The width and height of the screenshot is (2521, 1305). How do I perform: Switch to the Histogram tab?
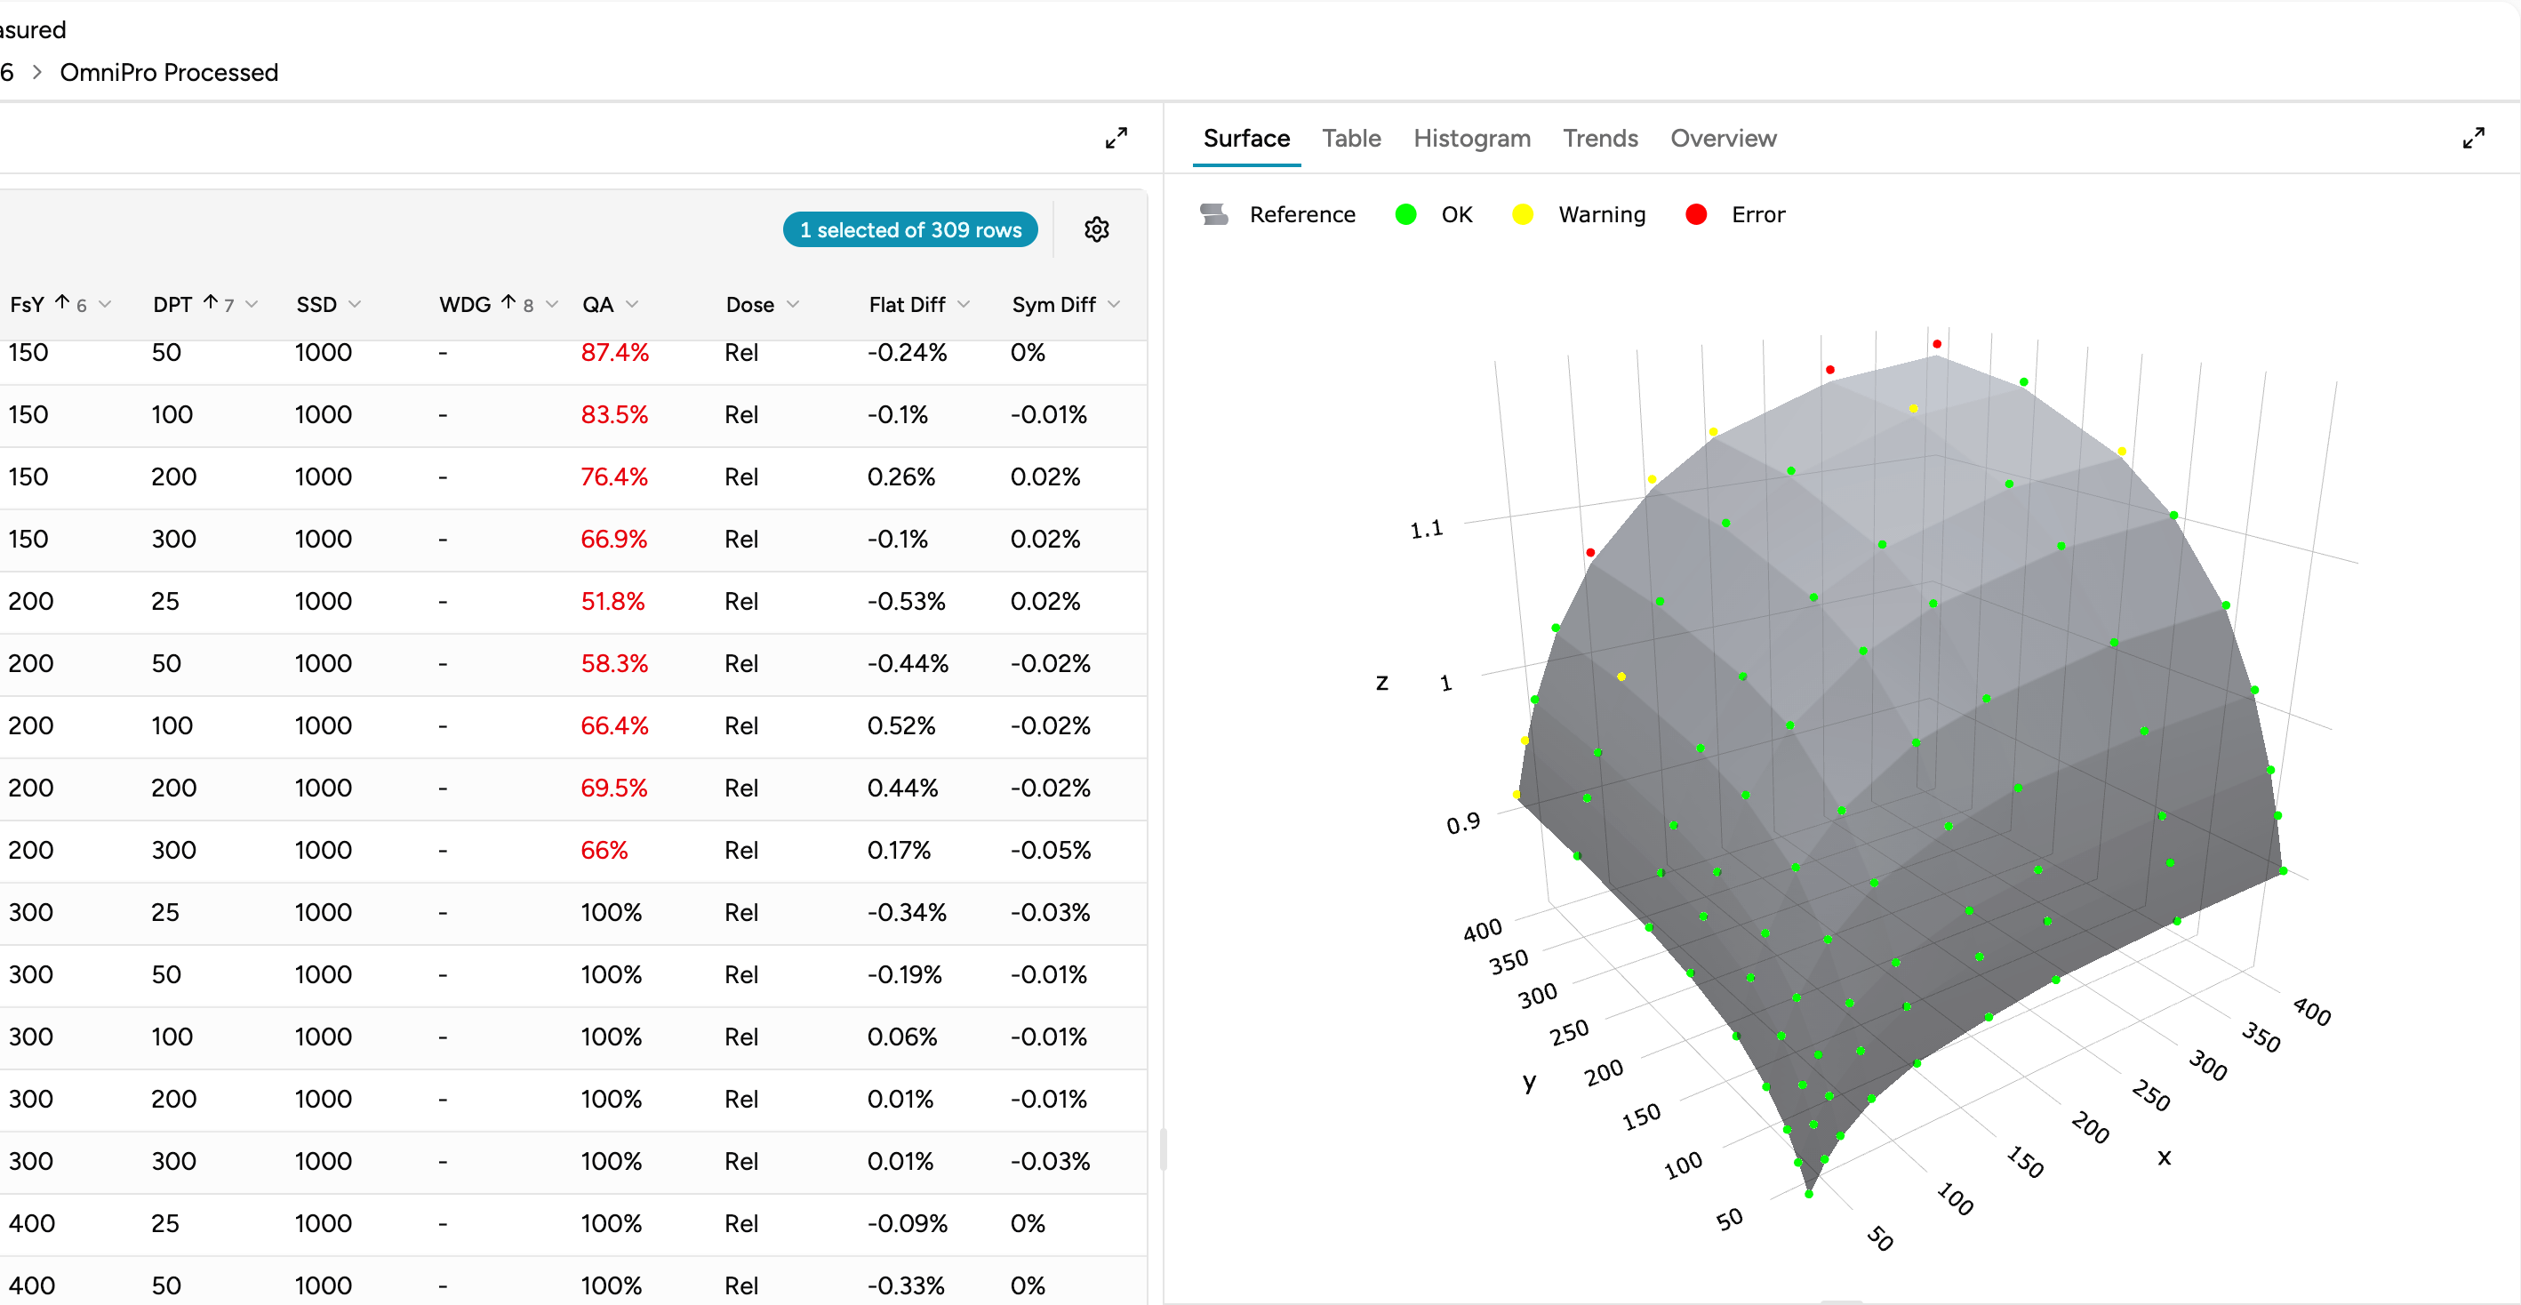click(1471, 138)
